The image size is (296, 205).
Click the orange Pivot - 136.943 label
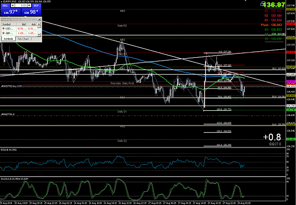271,25
